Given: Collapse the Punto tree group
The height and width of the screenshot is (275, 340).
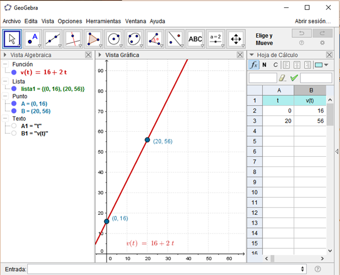Looking at the screenshot, I should 5,96.
